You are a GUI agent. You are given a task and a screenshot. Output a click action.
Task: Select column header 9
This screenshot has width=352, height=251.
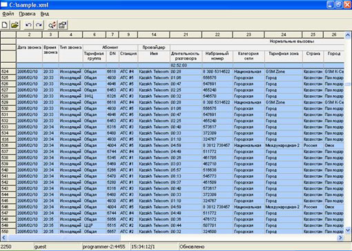tap(128, 34)
